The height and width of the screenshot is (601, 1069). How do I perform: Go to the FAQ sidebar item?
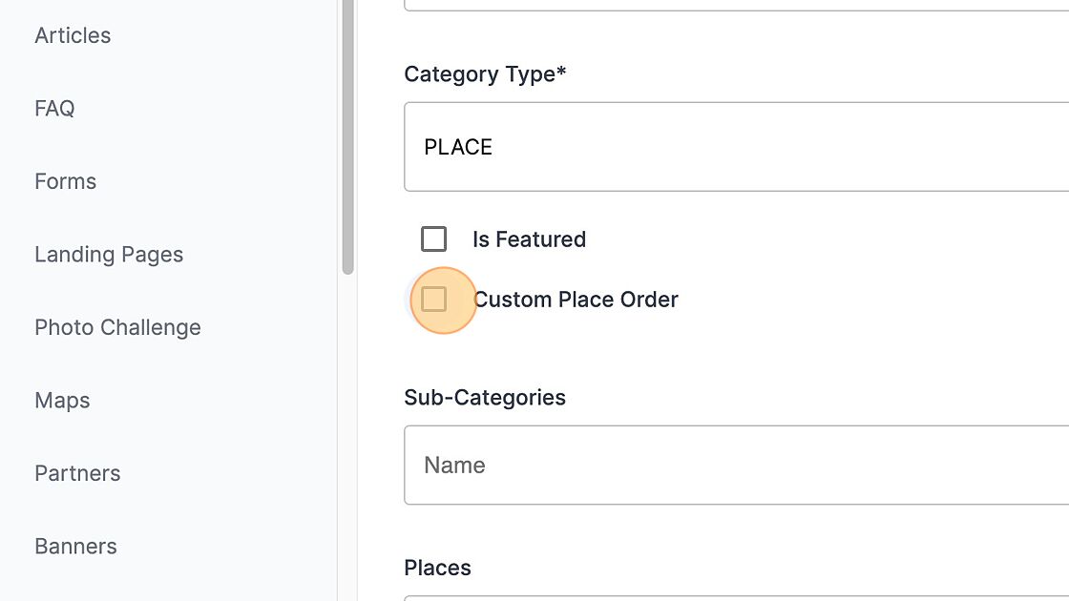pyautogui.click(x=54, y=109)
